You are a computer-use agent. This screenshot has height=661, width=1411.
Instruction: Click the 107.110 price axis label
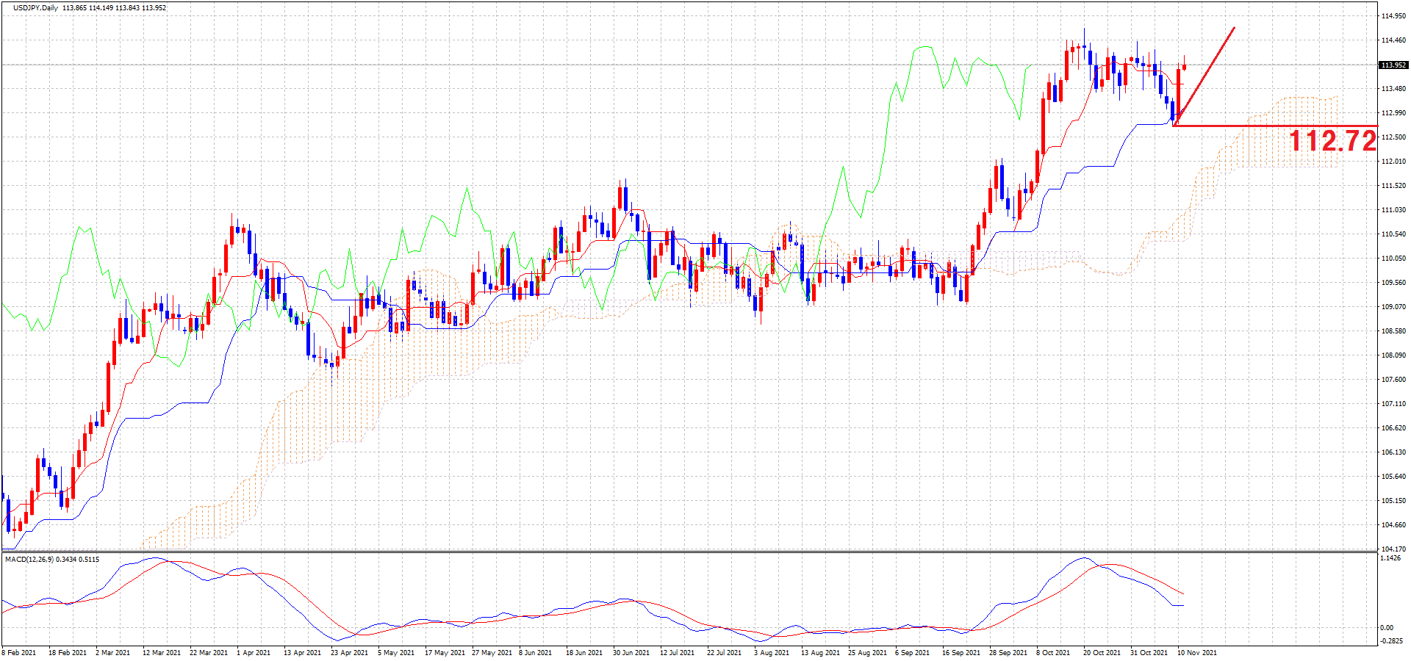point(1393,404)
